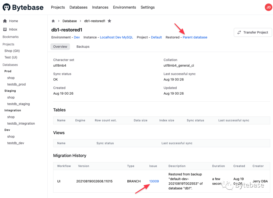The image size is (273, 198).
Task: Open the Environments menu
Action: coord(124,7)
